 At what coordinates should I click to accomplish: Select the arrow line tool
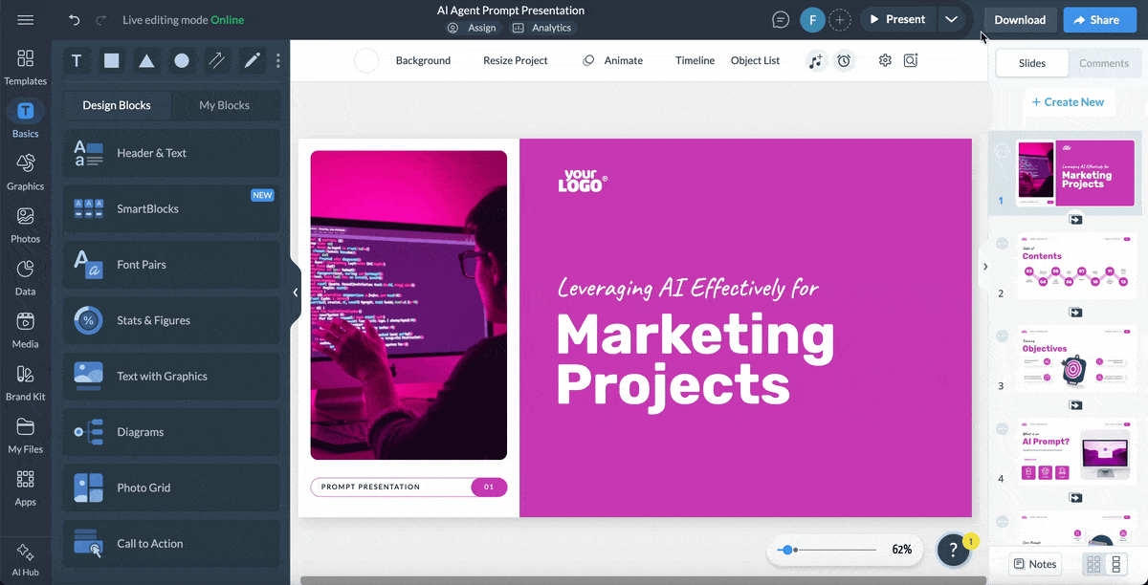pos(217,61)
